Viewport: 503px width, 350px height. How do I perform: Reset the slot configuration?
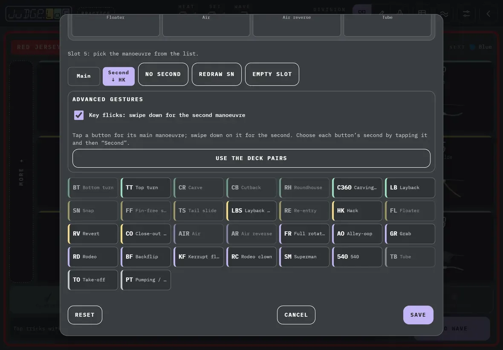85,315
